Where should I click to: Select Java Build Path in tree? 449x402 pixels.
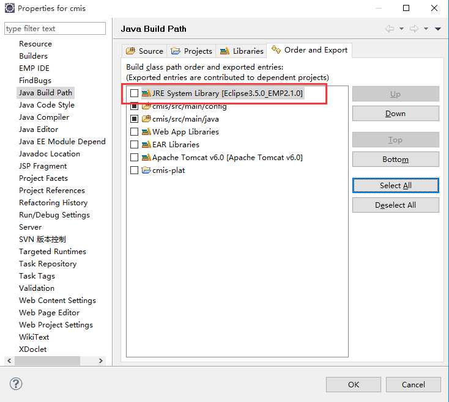(45, 93)
